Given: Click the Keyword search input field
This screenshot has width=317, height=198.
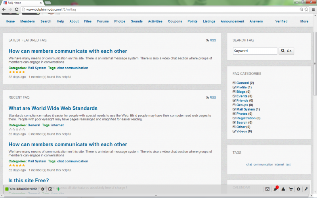Looking at the screenshot, I should click(255, 51).
